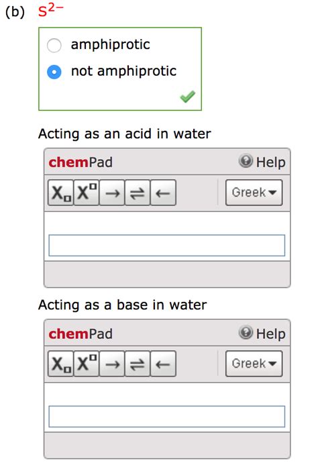Viewport: 318px width, 473px height.
Task: Open Help in the acid chemPad
Action: click(x=262, y=162)
